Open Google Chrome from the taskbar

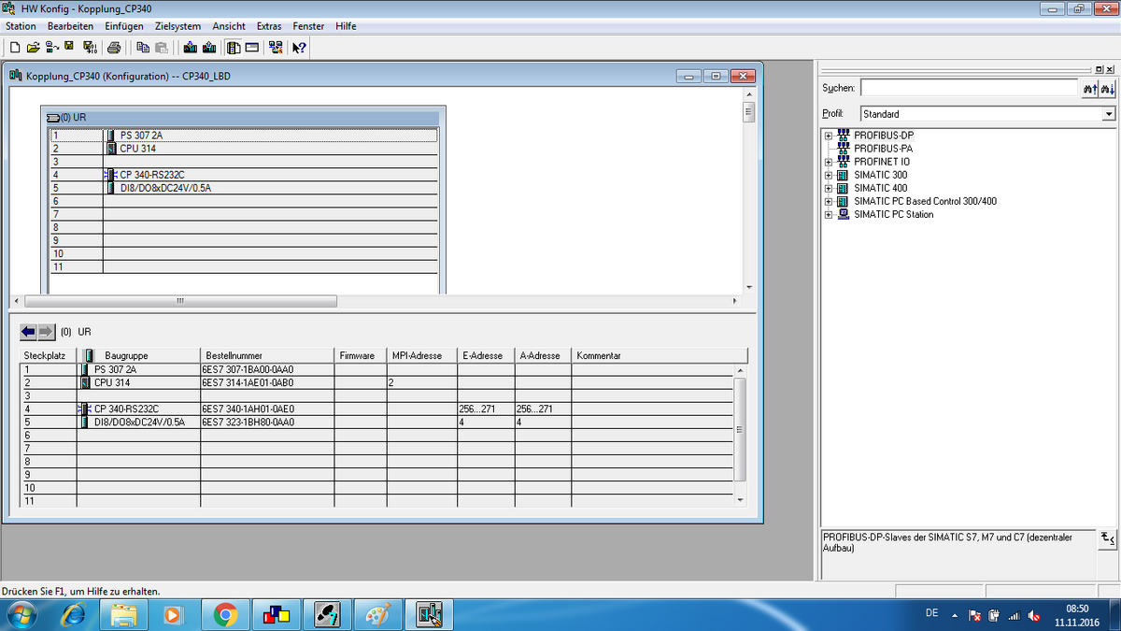tap(224, 614)
